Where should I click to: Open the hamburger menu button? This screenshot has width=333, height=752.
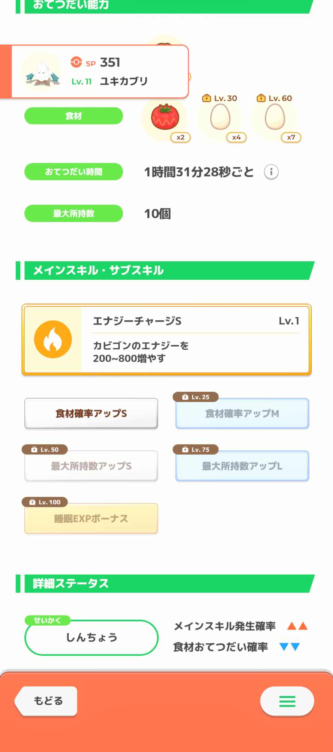click(287, 701)
